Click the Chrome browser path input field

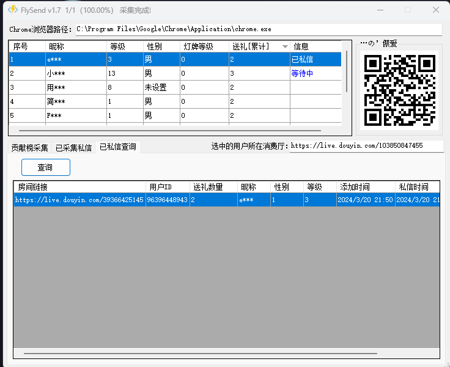coord(257,29)
